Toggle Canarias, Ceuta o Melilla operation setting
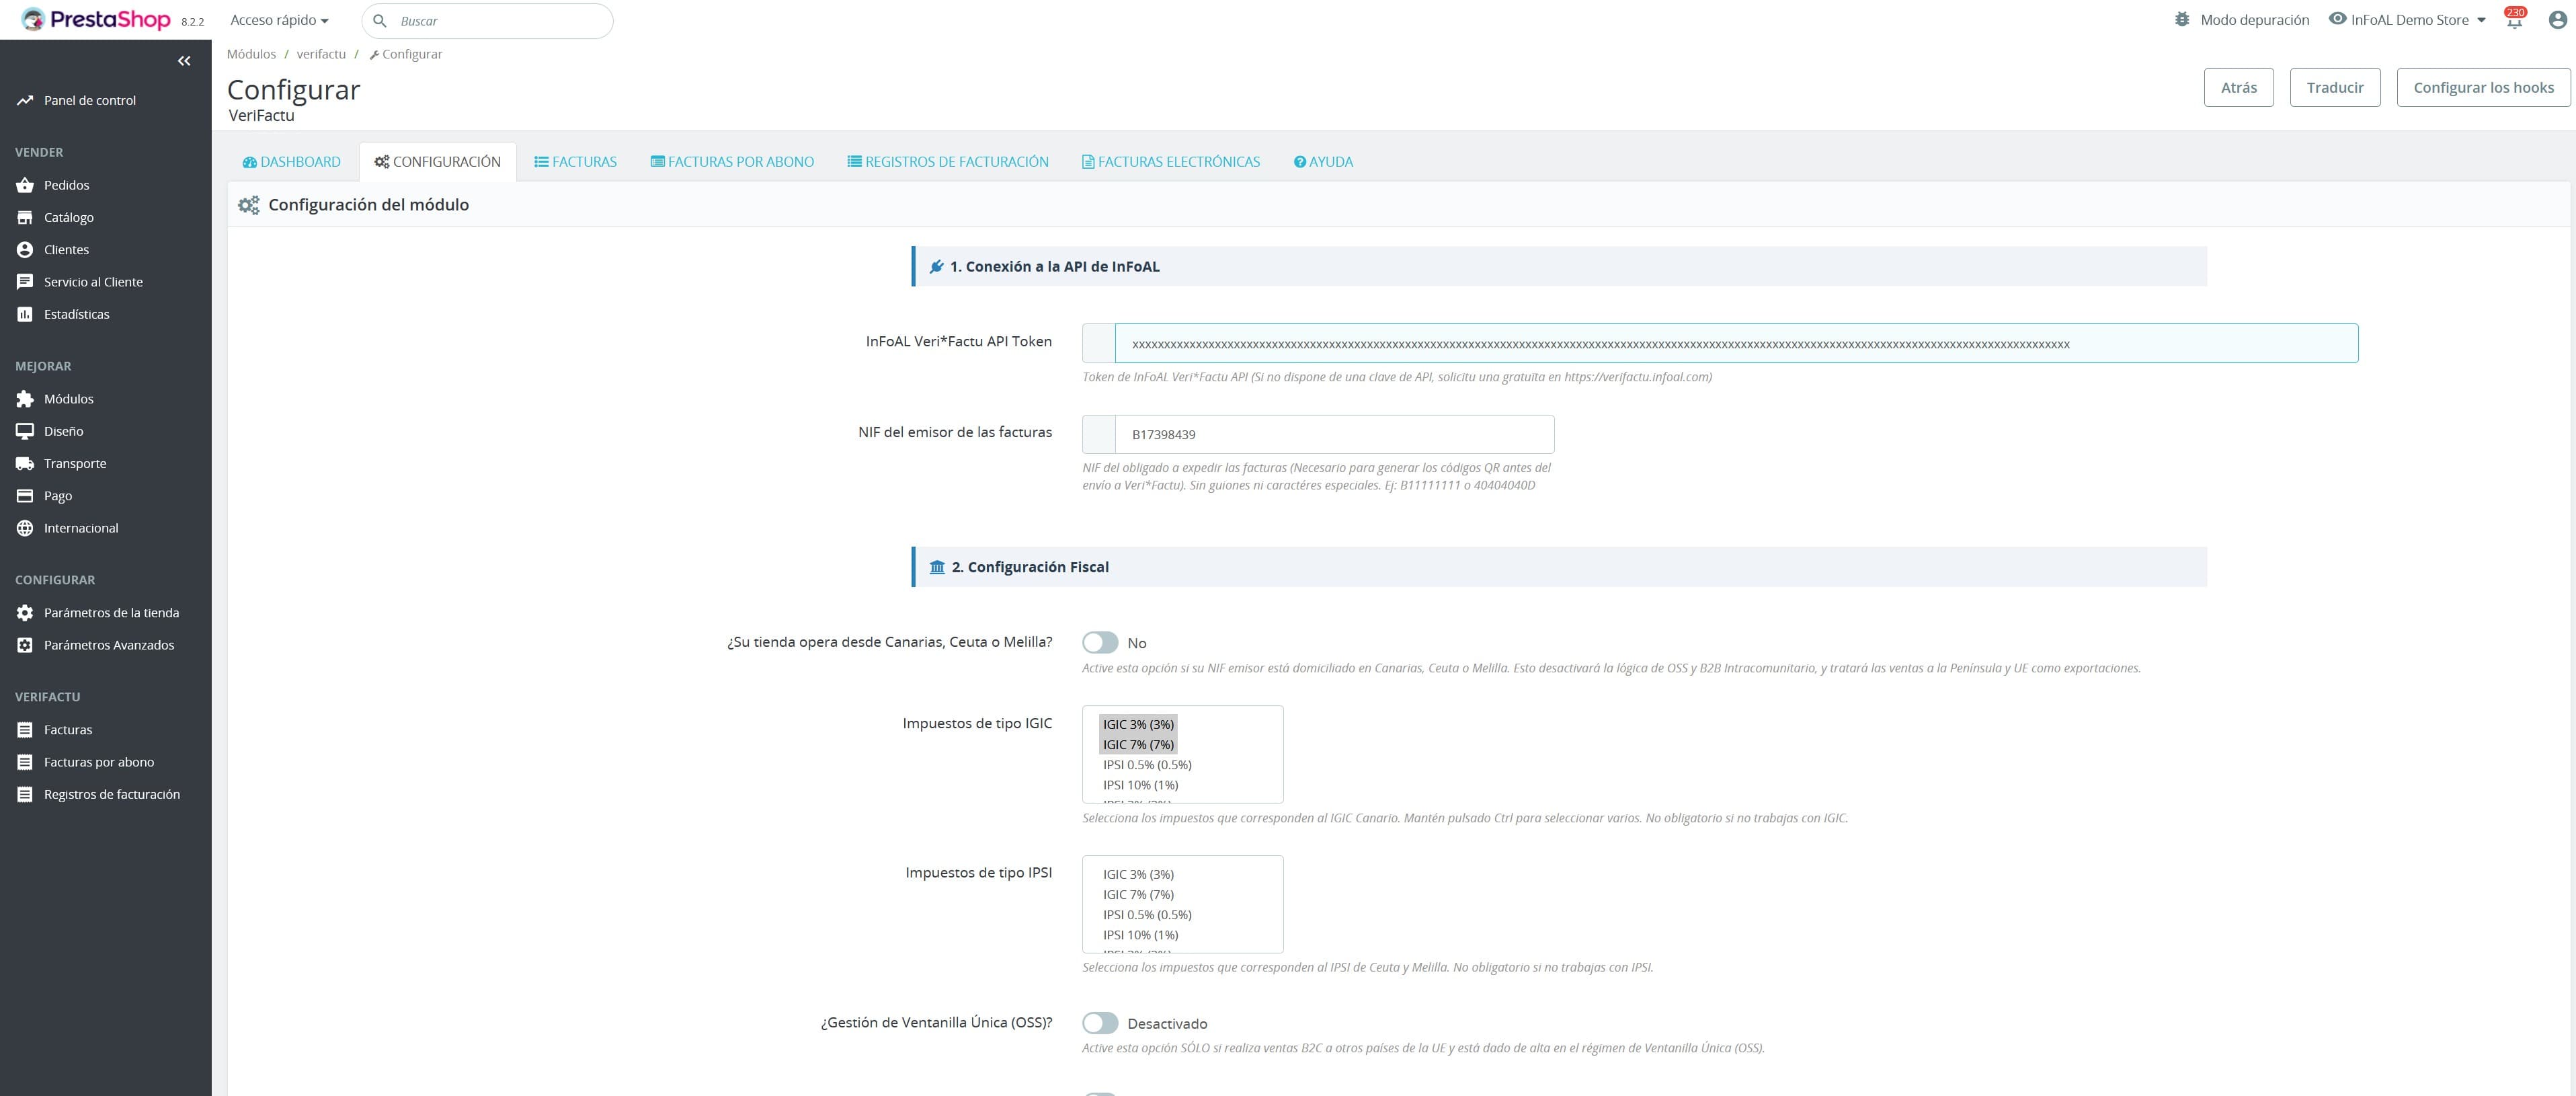 [x=1101, y=642]
